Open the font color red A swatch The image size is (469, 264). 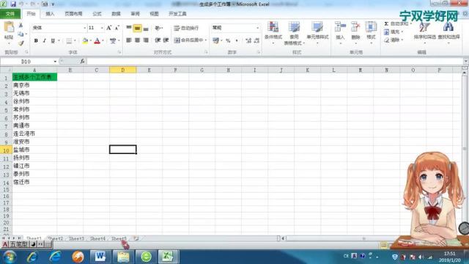click(x=97, y=40)
